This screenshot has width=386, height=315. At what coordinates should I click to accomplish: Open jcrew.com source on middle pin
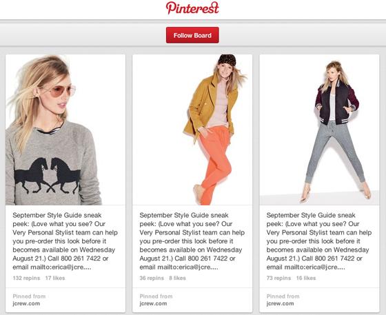click(153, 303)
